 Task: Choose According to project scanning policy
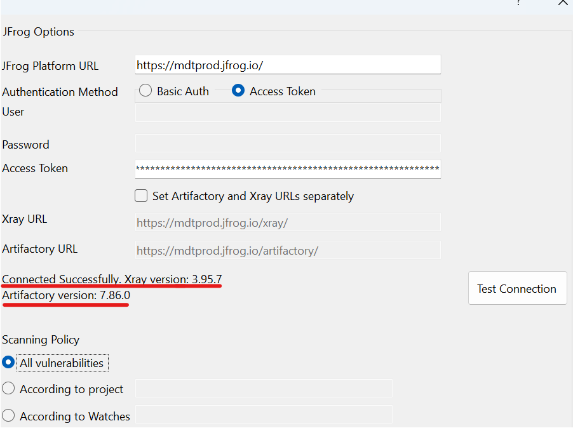point(8,389)
